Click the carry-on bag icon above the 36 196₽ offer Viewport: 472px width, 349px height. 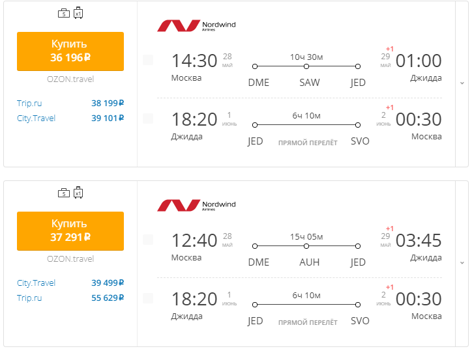pyautogui.click(x=64, y=13)
